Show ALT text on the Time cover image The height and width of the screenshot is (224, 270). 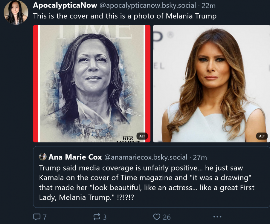tap(142, 136)
